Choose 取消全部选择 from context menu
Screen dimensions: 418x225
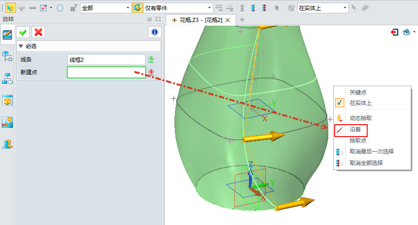tap(366, 163)
